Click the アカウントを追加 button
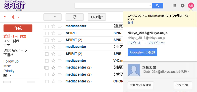Screen dimensions: 197x92 point(141,85)
